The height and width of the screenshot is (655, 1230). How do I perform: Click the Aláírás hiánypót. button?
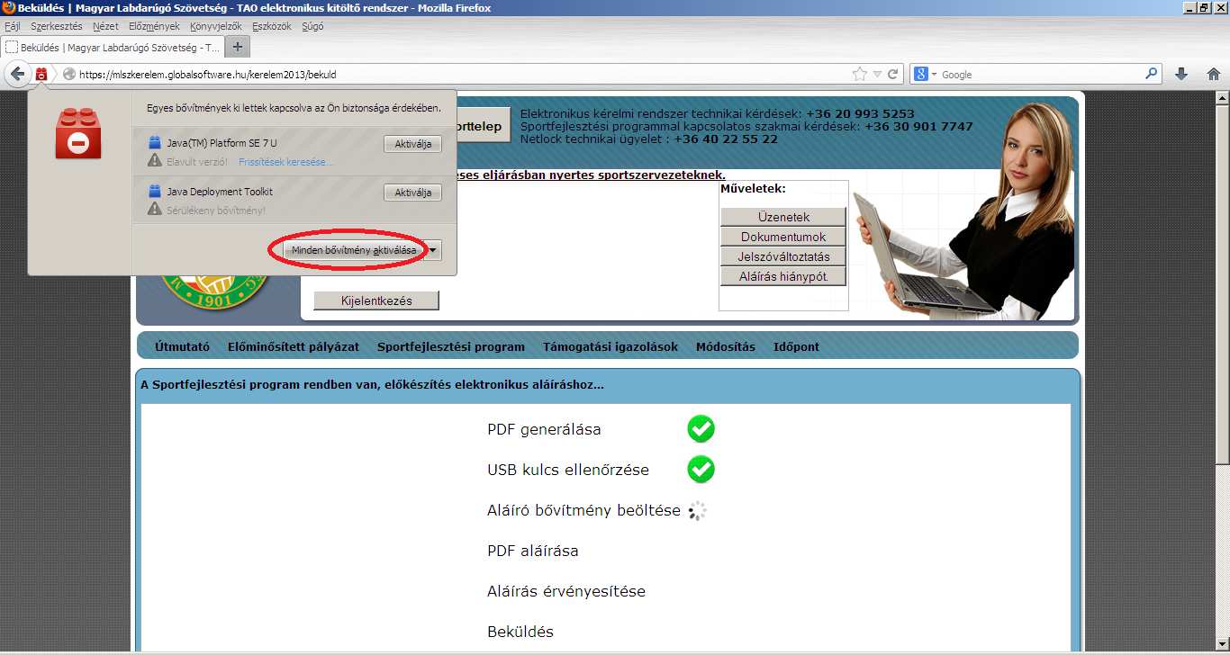[x=783, y=276]
